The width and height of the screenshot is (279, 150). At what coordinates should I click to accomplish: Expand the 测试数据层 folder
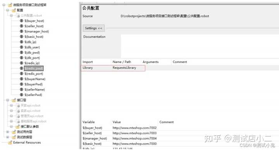(8, 137)
